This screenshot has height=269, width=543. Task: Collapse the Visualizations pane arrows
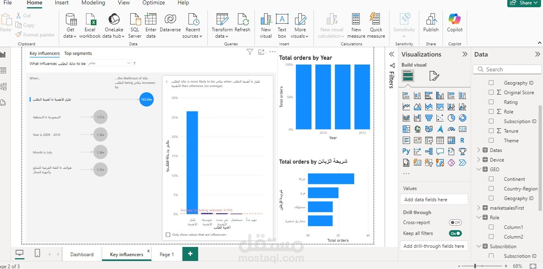465,54
